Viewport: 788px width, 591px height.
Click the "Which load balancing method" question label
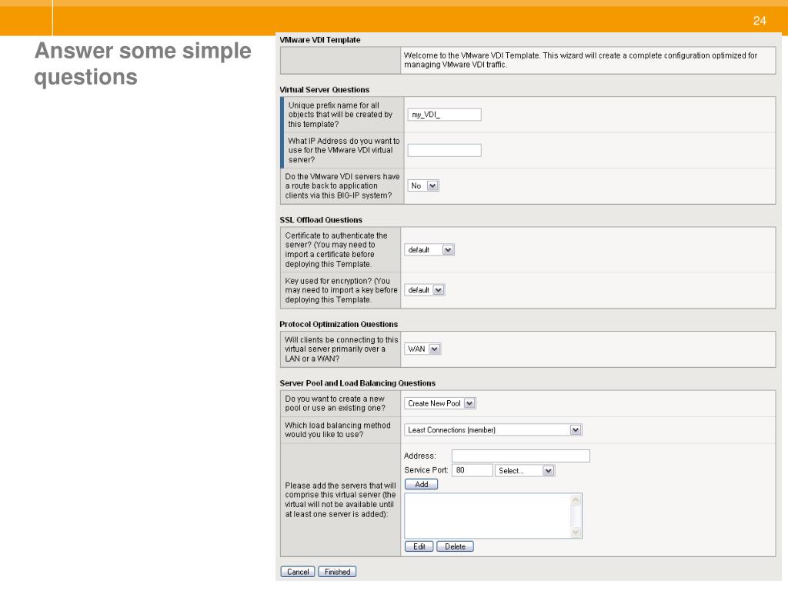click(x=338, y=429)
